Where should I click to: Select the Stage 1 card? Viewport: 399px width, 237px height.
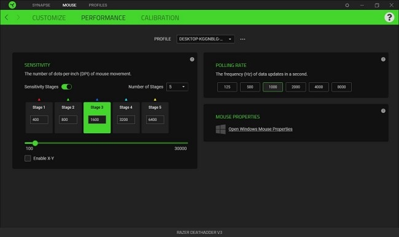pos(39,118)
